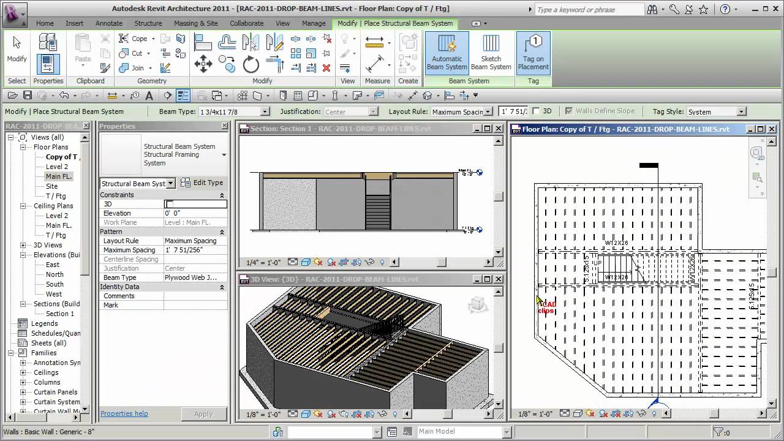Image resolution: width=784 pixels, height=441 pixels.
Task: Select the Offset tool icon
Action: tap(227, 42)
